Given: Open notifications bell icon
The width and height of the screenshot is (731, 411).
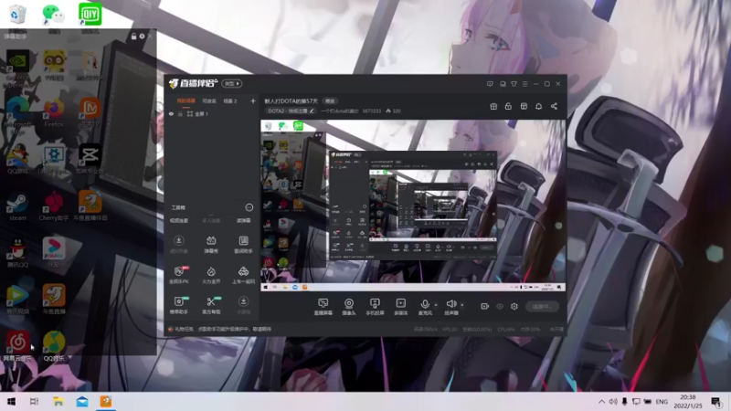Looking at the screenshot, I should 538,106.
